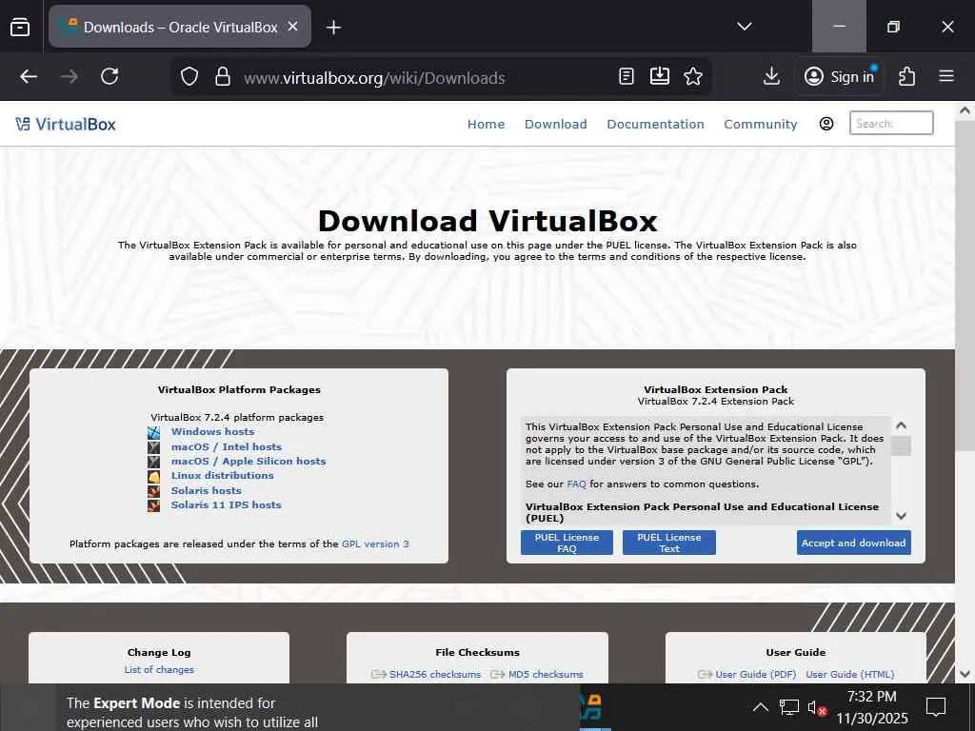Image resolution: width=975 pixels, height=731 pixels.
Task: Open the Linux distributions link
Action: pos(223,476)
